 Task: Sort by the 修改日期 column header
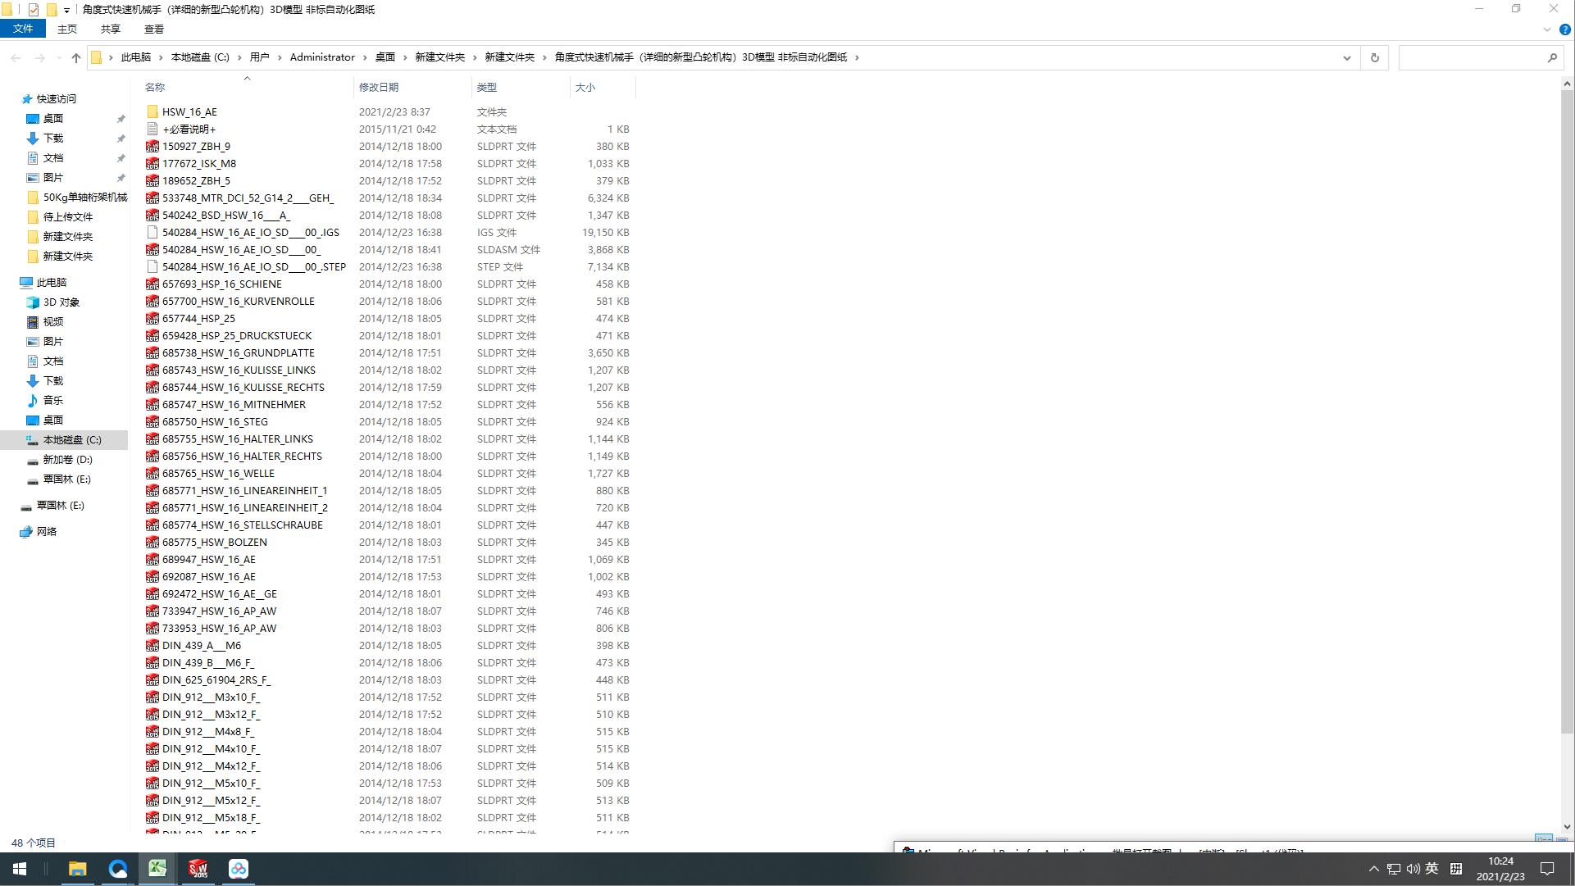(379, 87)
